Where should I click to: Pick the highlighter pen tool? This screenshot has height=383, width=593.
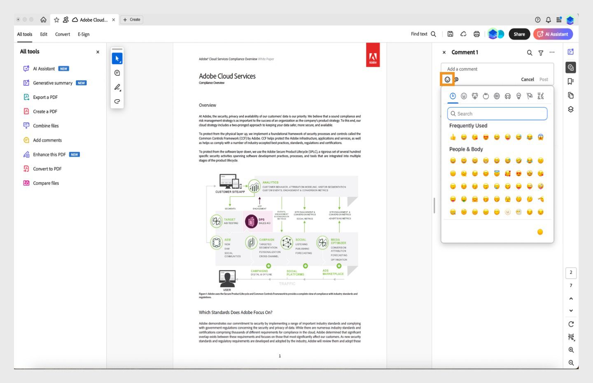tap(117, 87)
